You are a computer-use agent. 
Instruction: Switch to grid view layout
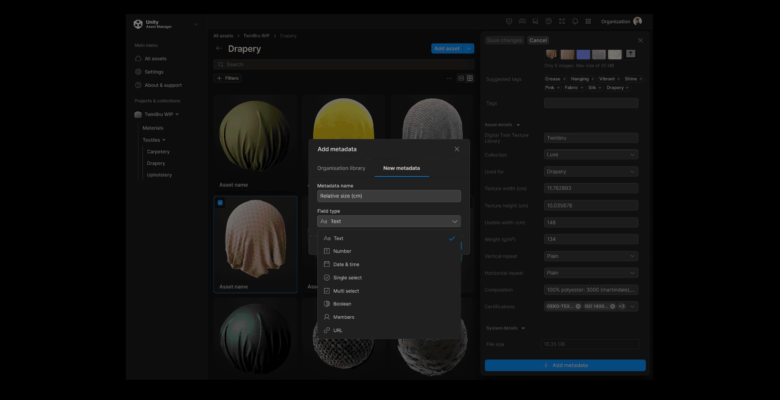(x=470, y=78)
